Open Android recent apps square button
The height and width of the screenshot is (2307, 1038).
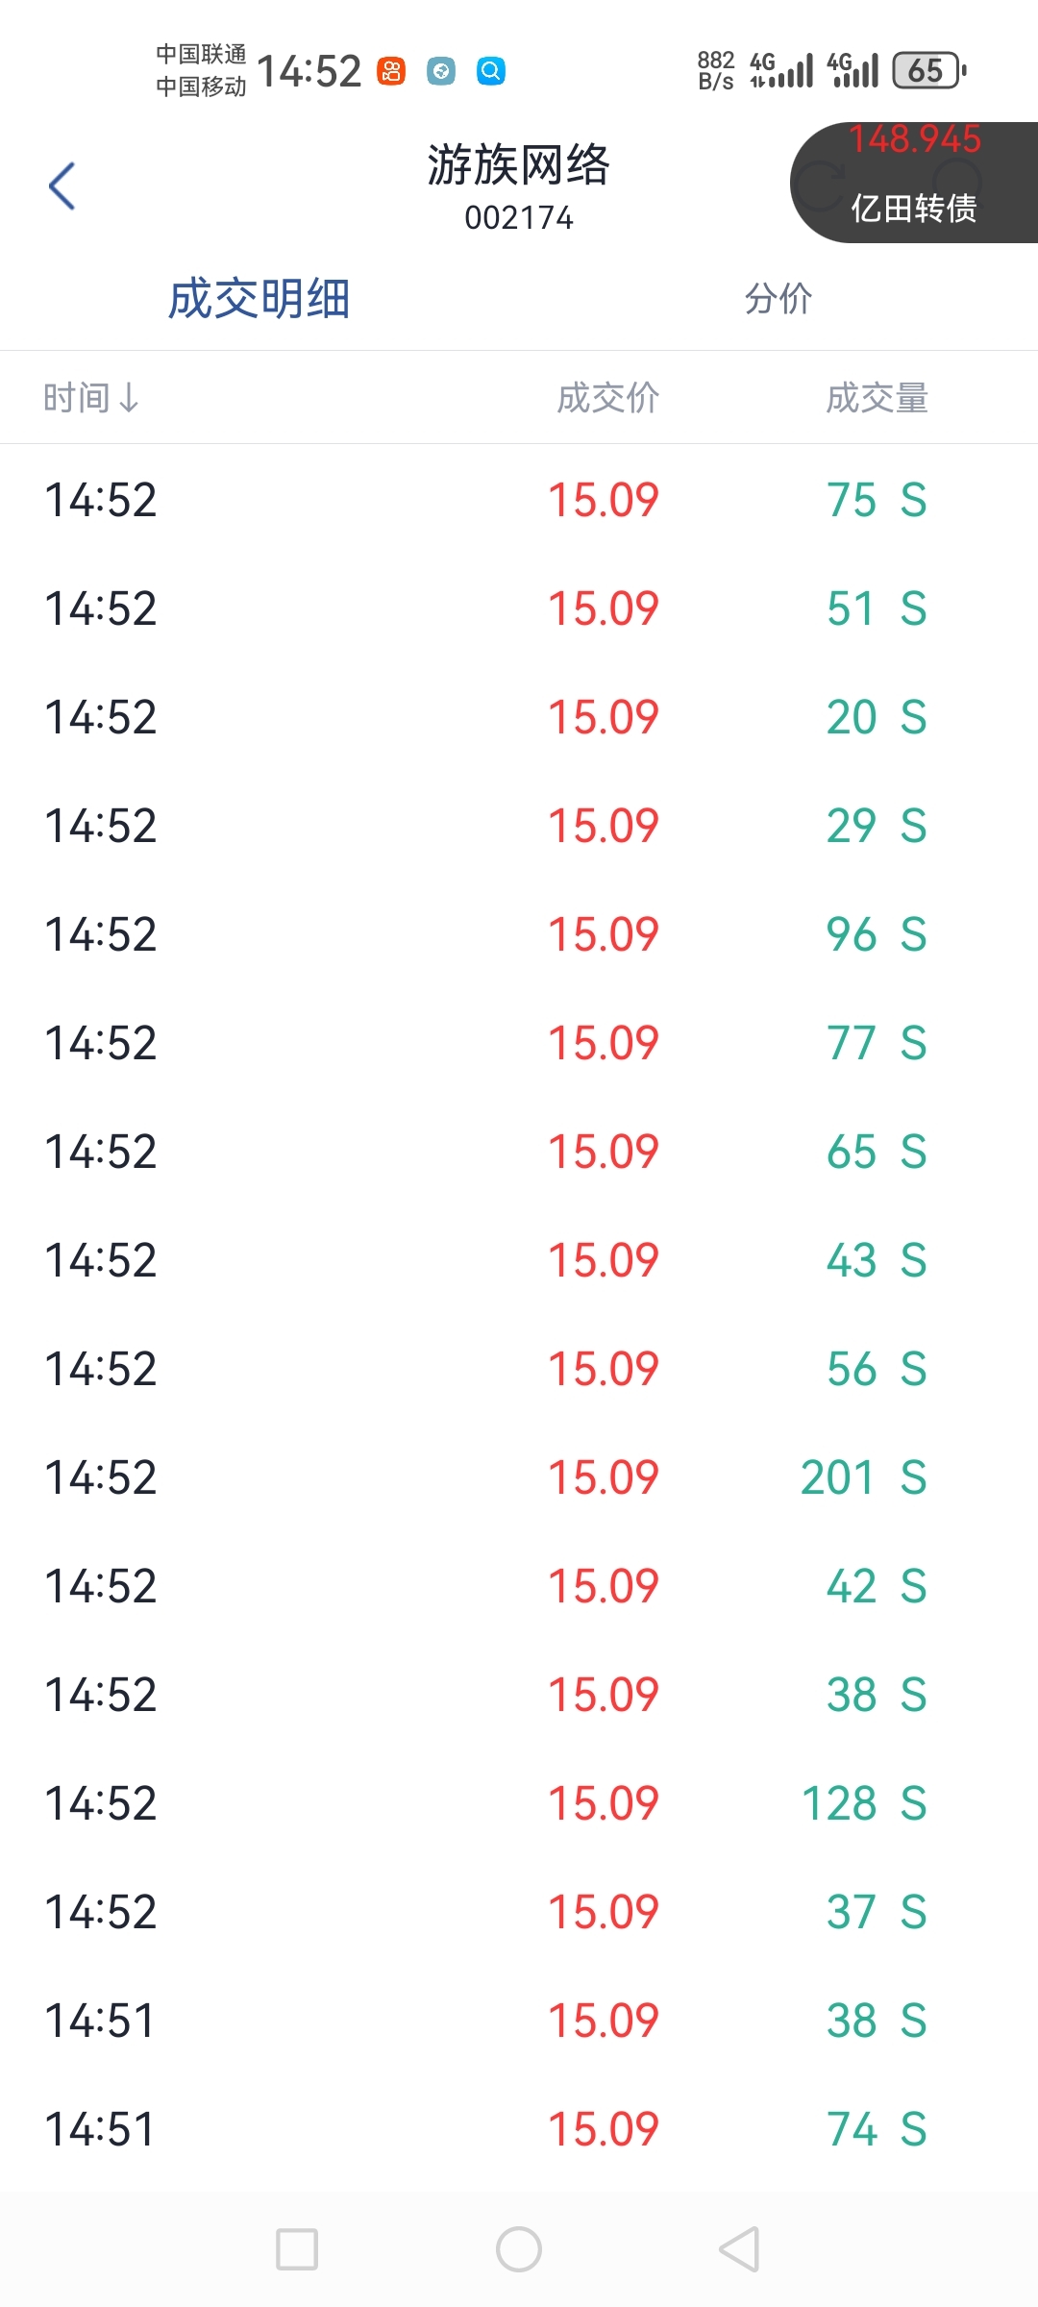click(297, 2249)
